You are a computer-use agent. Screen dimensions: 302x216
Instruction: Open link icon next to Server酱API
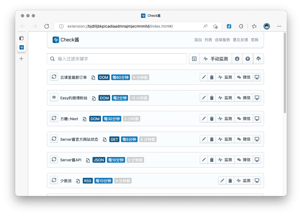pos(88,160)
